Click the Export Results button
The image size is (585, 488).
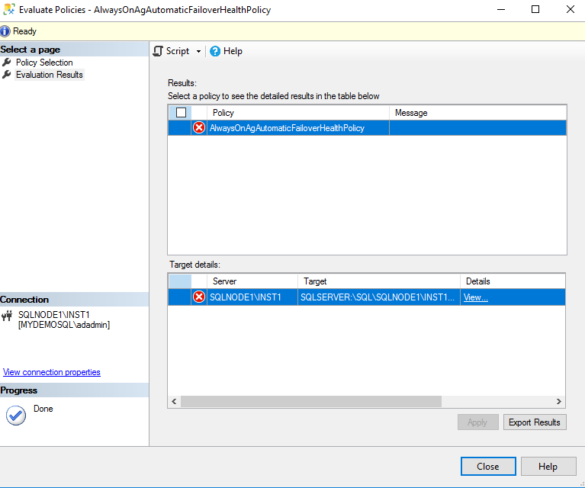pyautogui.click(x=535, y=422)
